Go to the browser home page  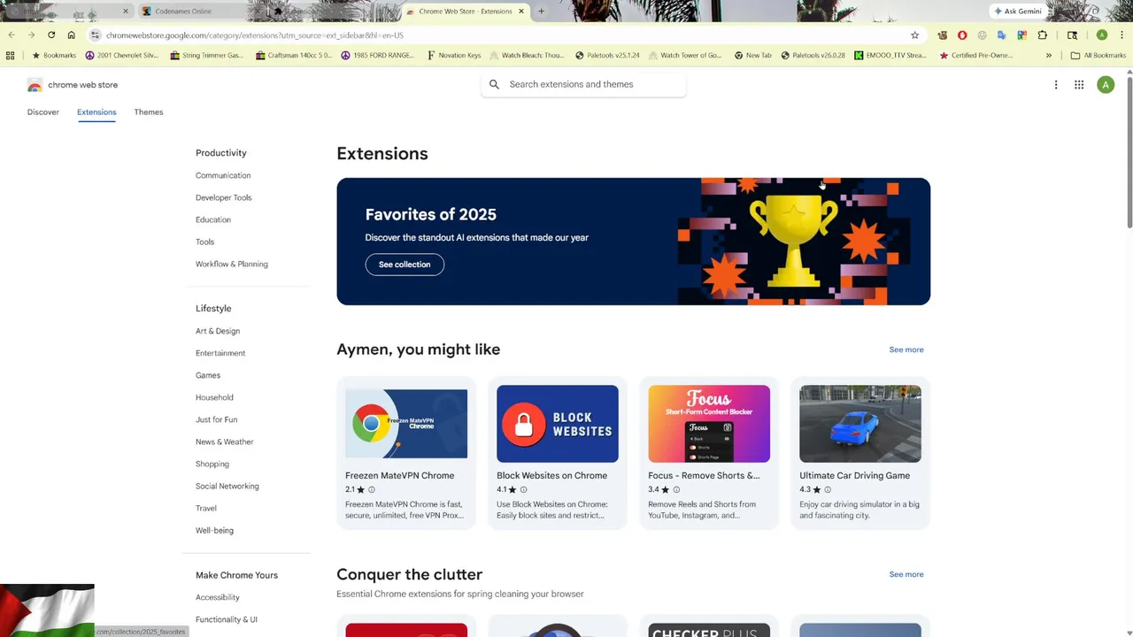click(x=72, y=35)
